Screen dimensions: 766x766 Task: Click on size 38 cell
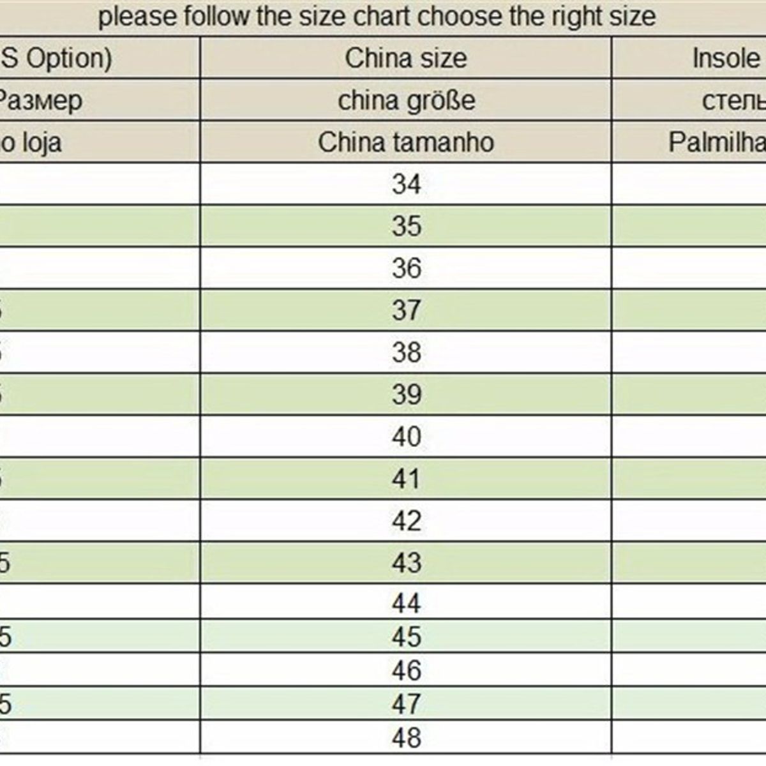point(406,352)
